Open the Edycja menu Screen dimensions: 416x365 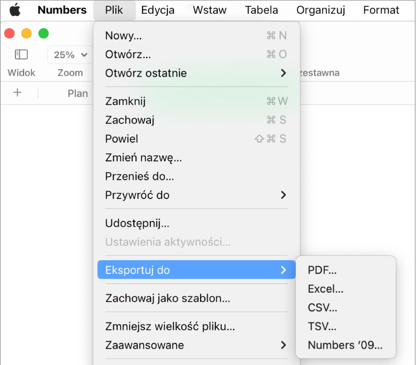(157, 10)
